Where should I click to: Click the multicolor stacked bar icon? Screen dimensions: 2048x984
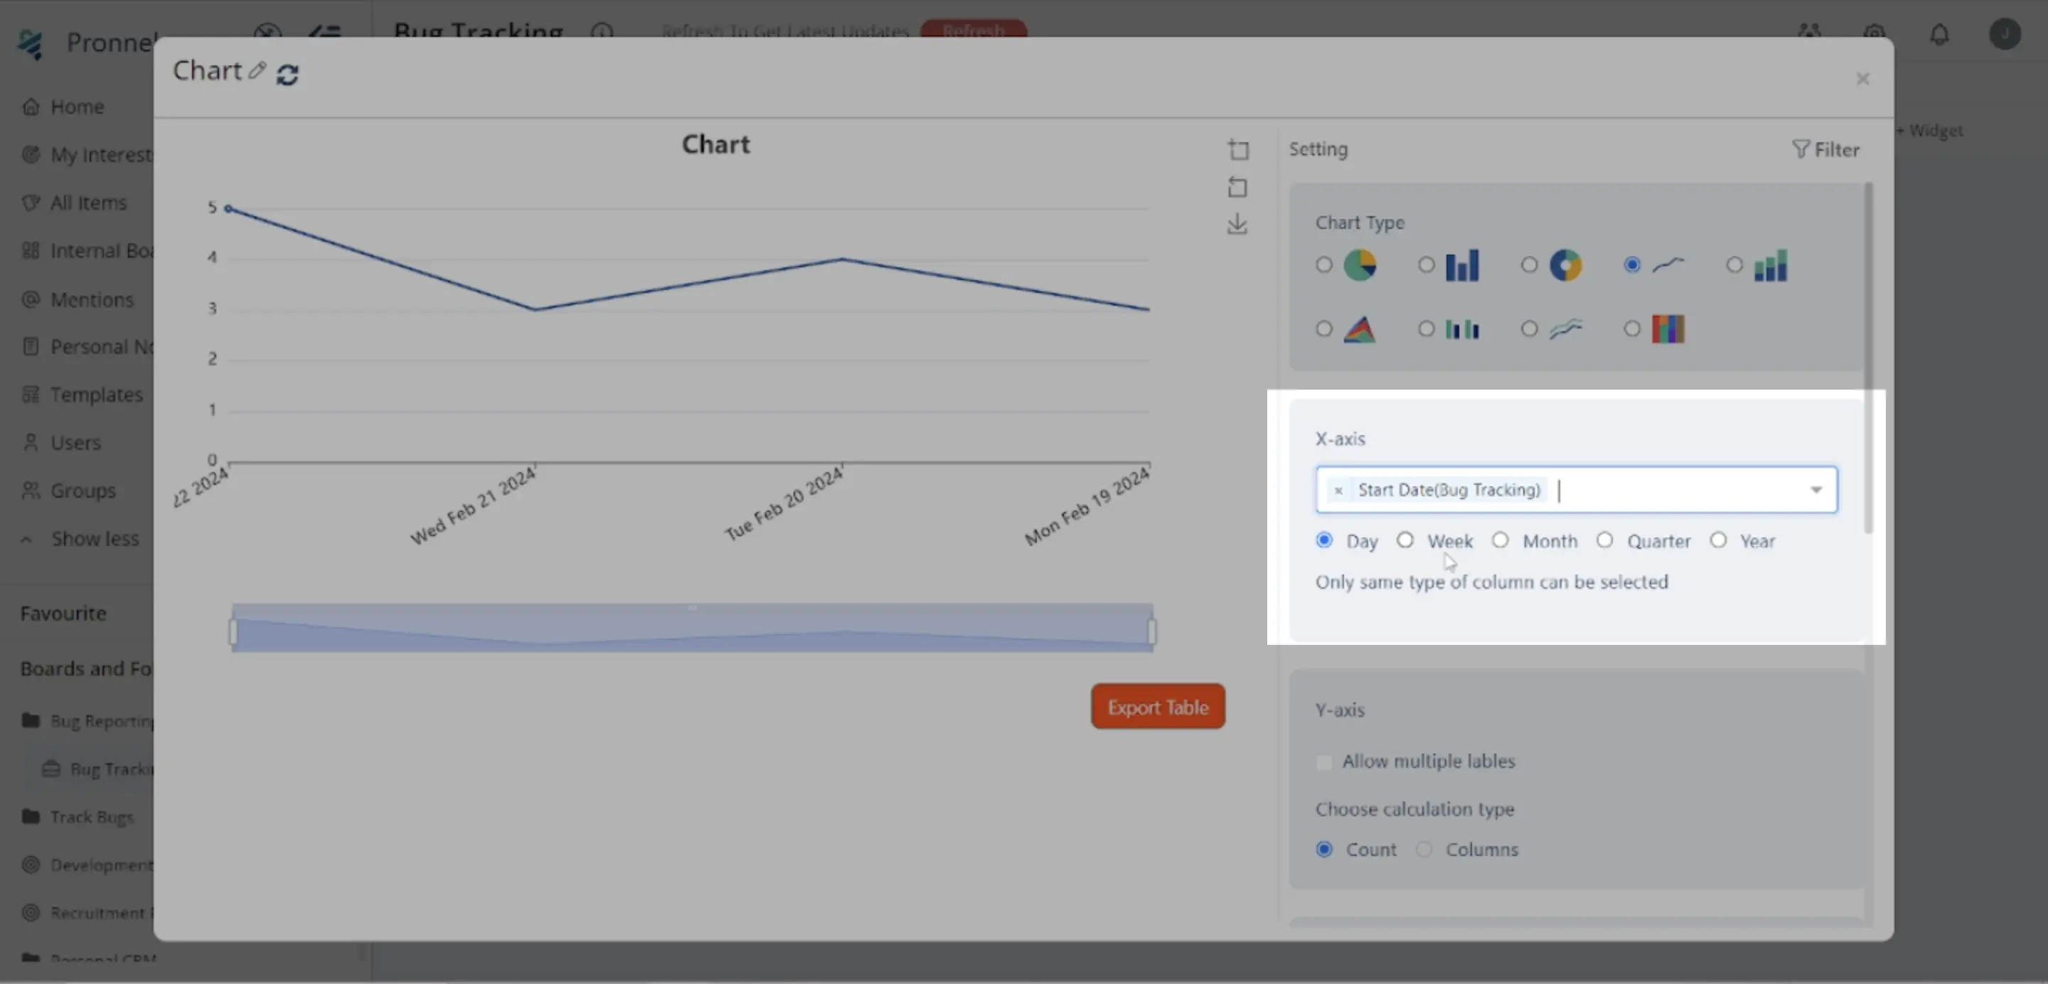[x=1668, y=329]
